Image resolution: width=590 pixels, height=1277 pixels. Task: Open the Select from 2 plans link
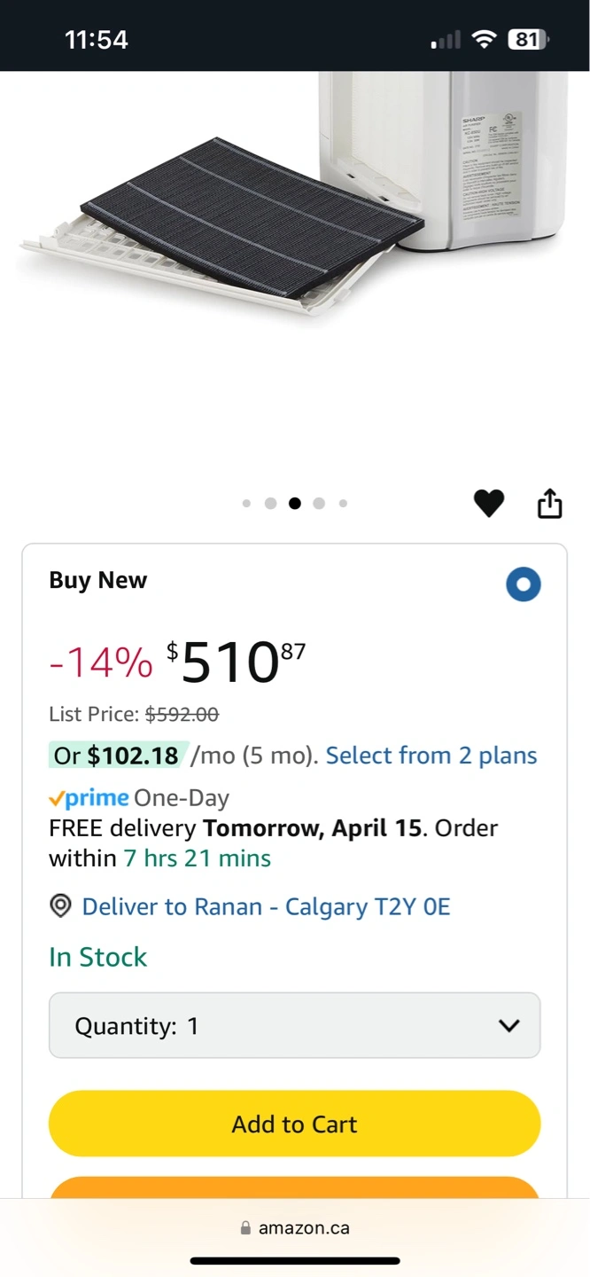pyautogui.click(x=431, y=756)
